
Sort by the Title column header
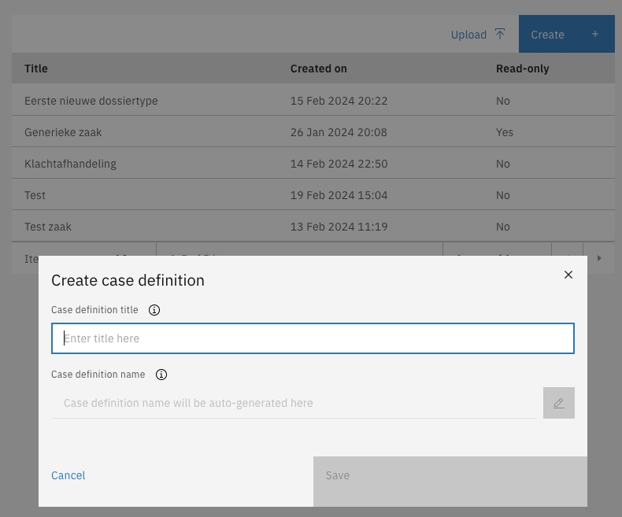click(x=36, y=68)
